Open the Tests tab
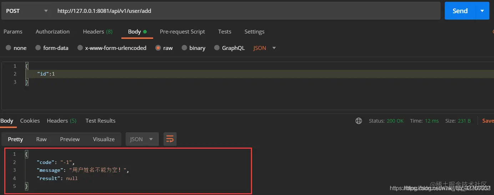This screenshot has height=195, width=494. (x=225, y=31)
